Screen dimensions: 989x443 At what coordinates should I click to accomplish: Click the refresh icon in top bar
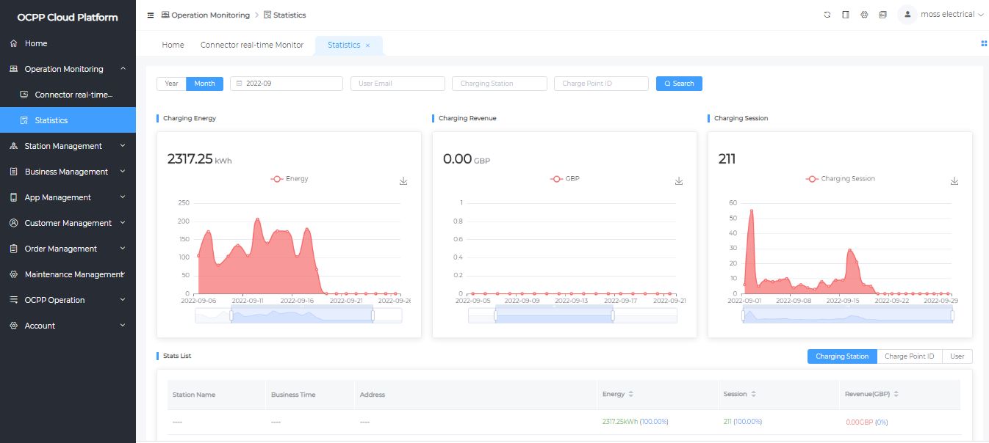pos(827,15)
